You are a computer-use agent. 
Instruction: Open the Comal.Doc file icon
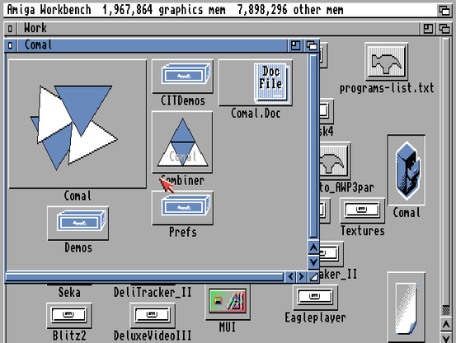256,83
